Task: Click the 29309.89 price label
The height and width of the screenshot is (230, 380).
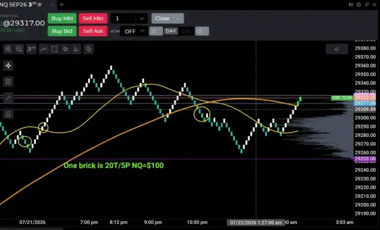Action: click(365, 110)
